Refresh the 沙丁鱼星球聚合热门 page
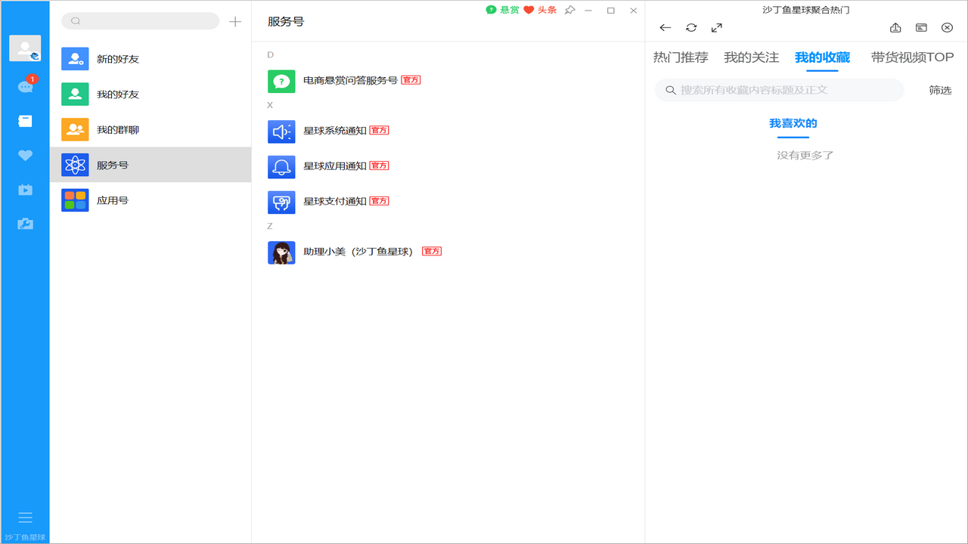The height and width of the screenshot is (544, 968). click(690, 27)
